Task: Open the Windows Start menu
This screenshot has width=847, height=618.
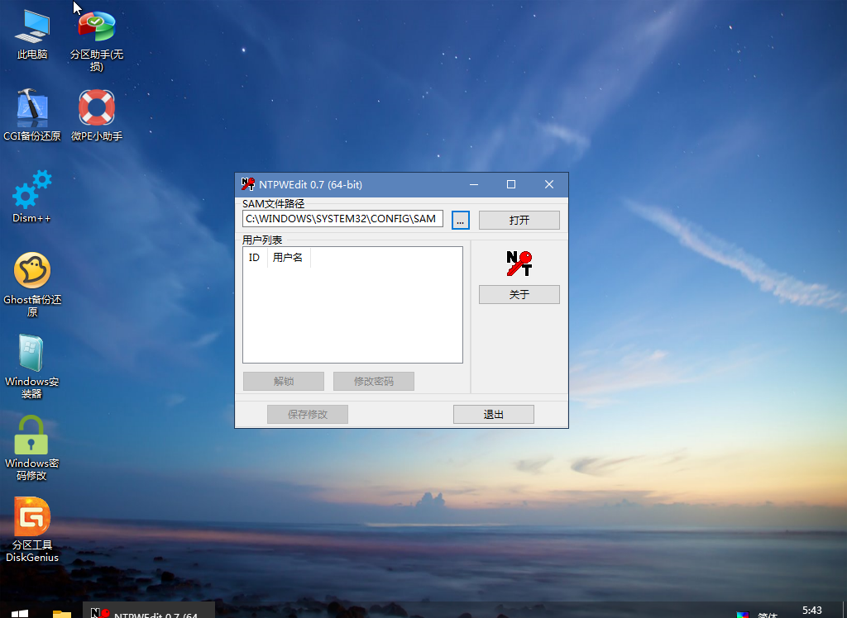Action: pyautogui.click(x=20, y=612)
